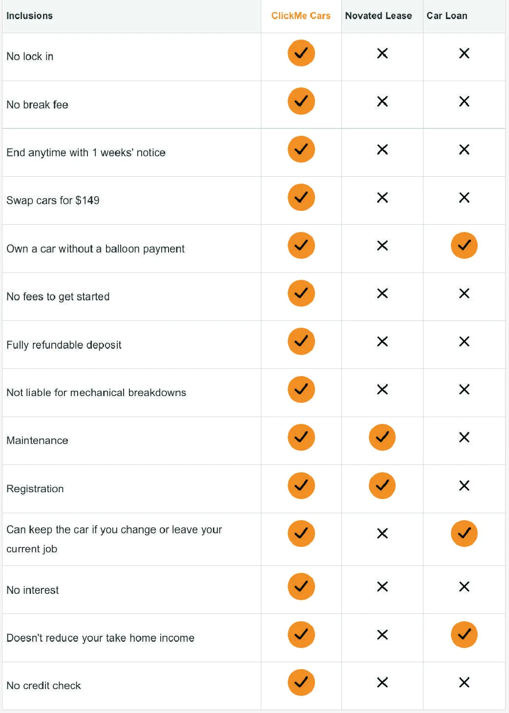Screen dimensions: 509x713
Task: Click the Inclusions header label
Action: (29, 16)
